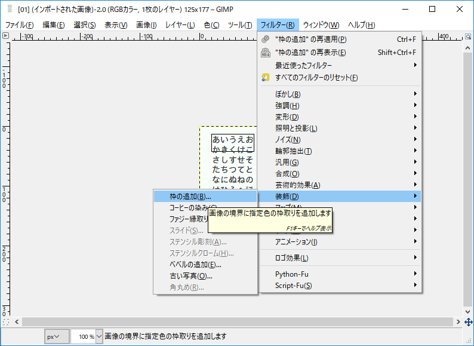Open the 画像 menu
The height and width of the screenshot is (346, 474).
point(146,25)
